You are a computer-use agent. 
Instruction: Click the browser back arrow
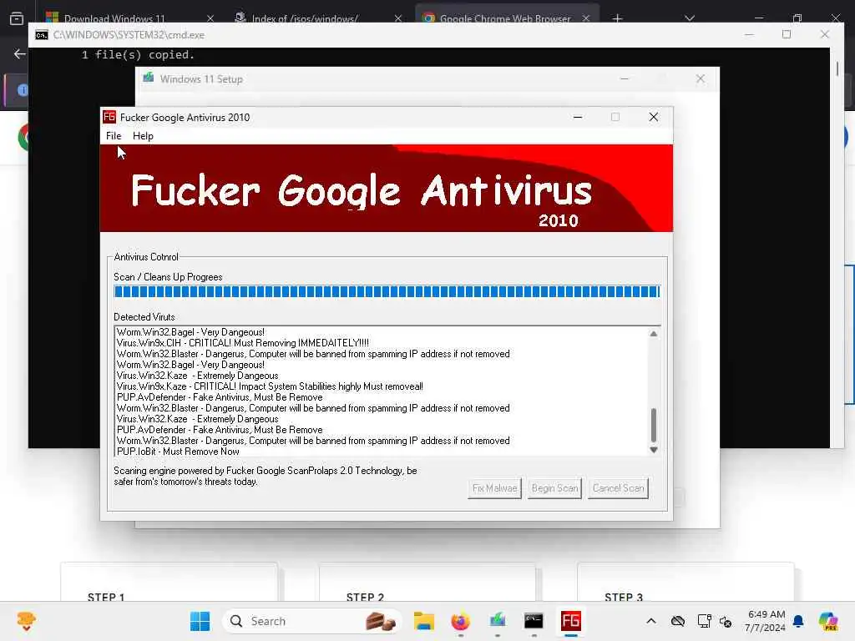pyautogui.click(x=20, y=54)
